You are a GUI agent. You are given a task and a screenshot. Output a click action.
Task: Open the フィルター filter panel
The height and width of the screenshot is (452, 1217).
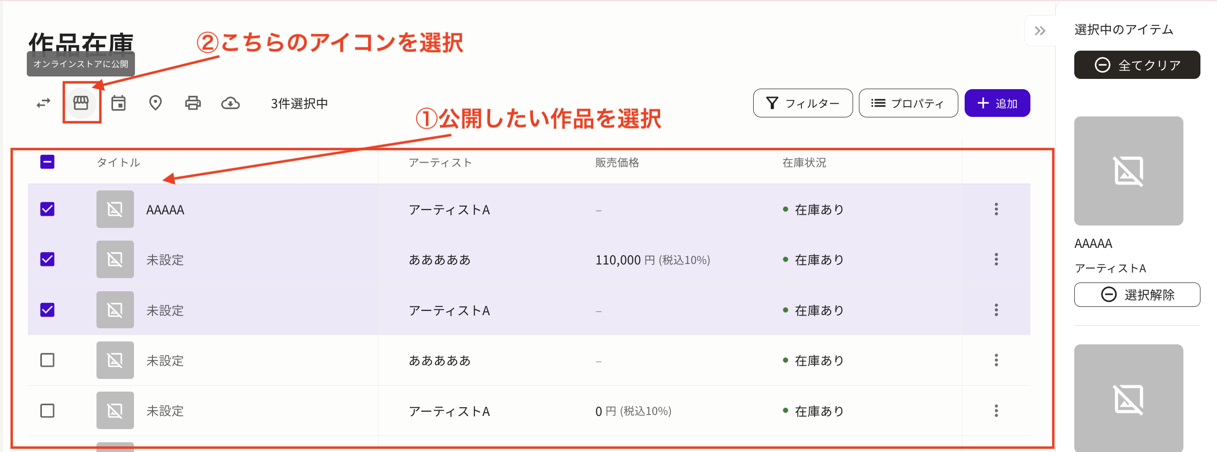click(802, 103)
